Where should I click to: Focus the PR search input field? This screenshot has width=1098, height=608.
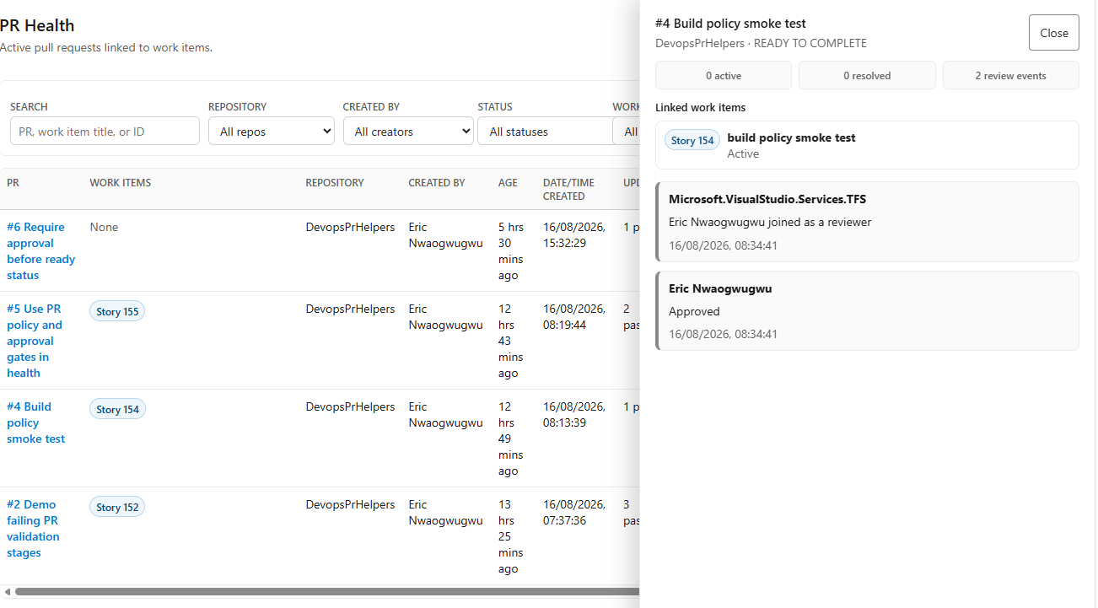[105, 132]
